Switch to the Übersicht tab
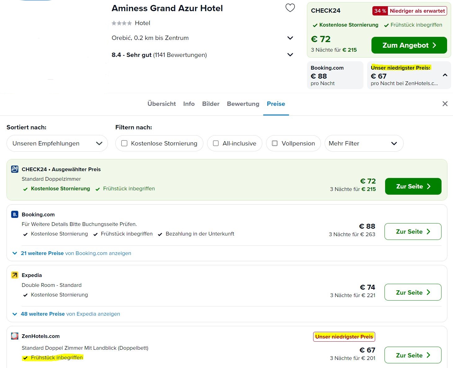This screenshot has width=453, height=368. coord(162,104)
